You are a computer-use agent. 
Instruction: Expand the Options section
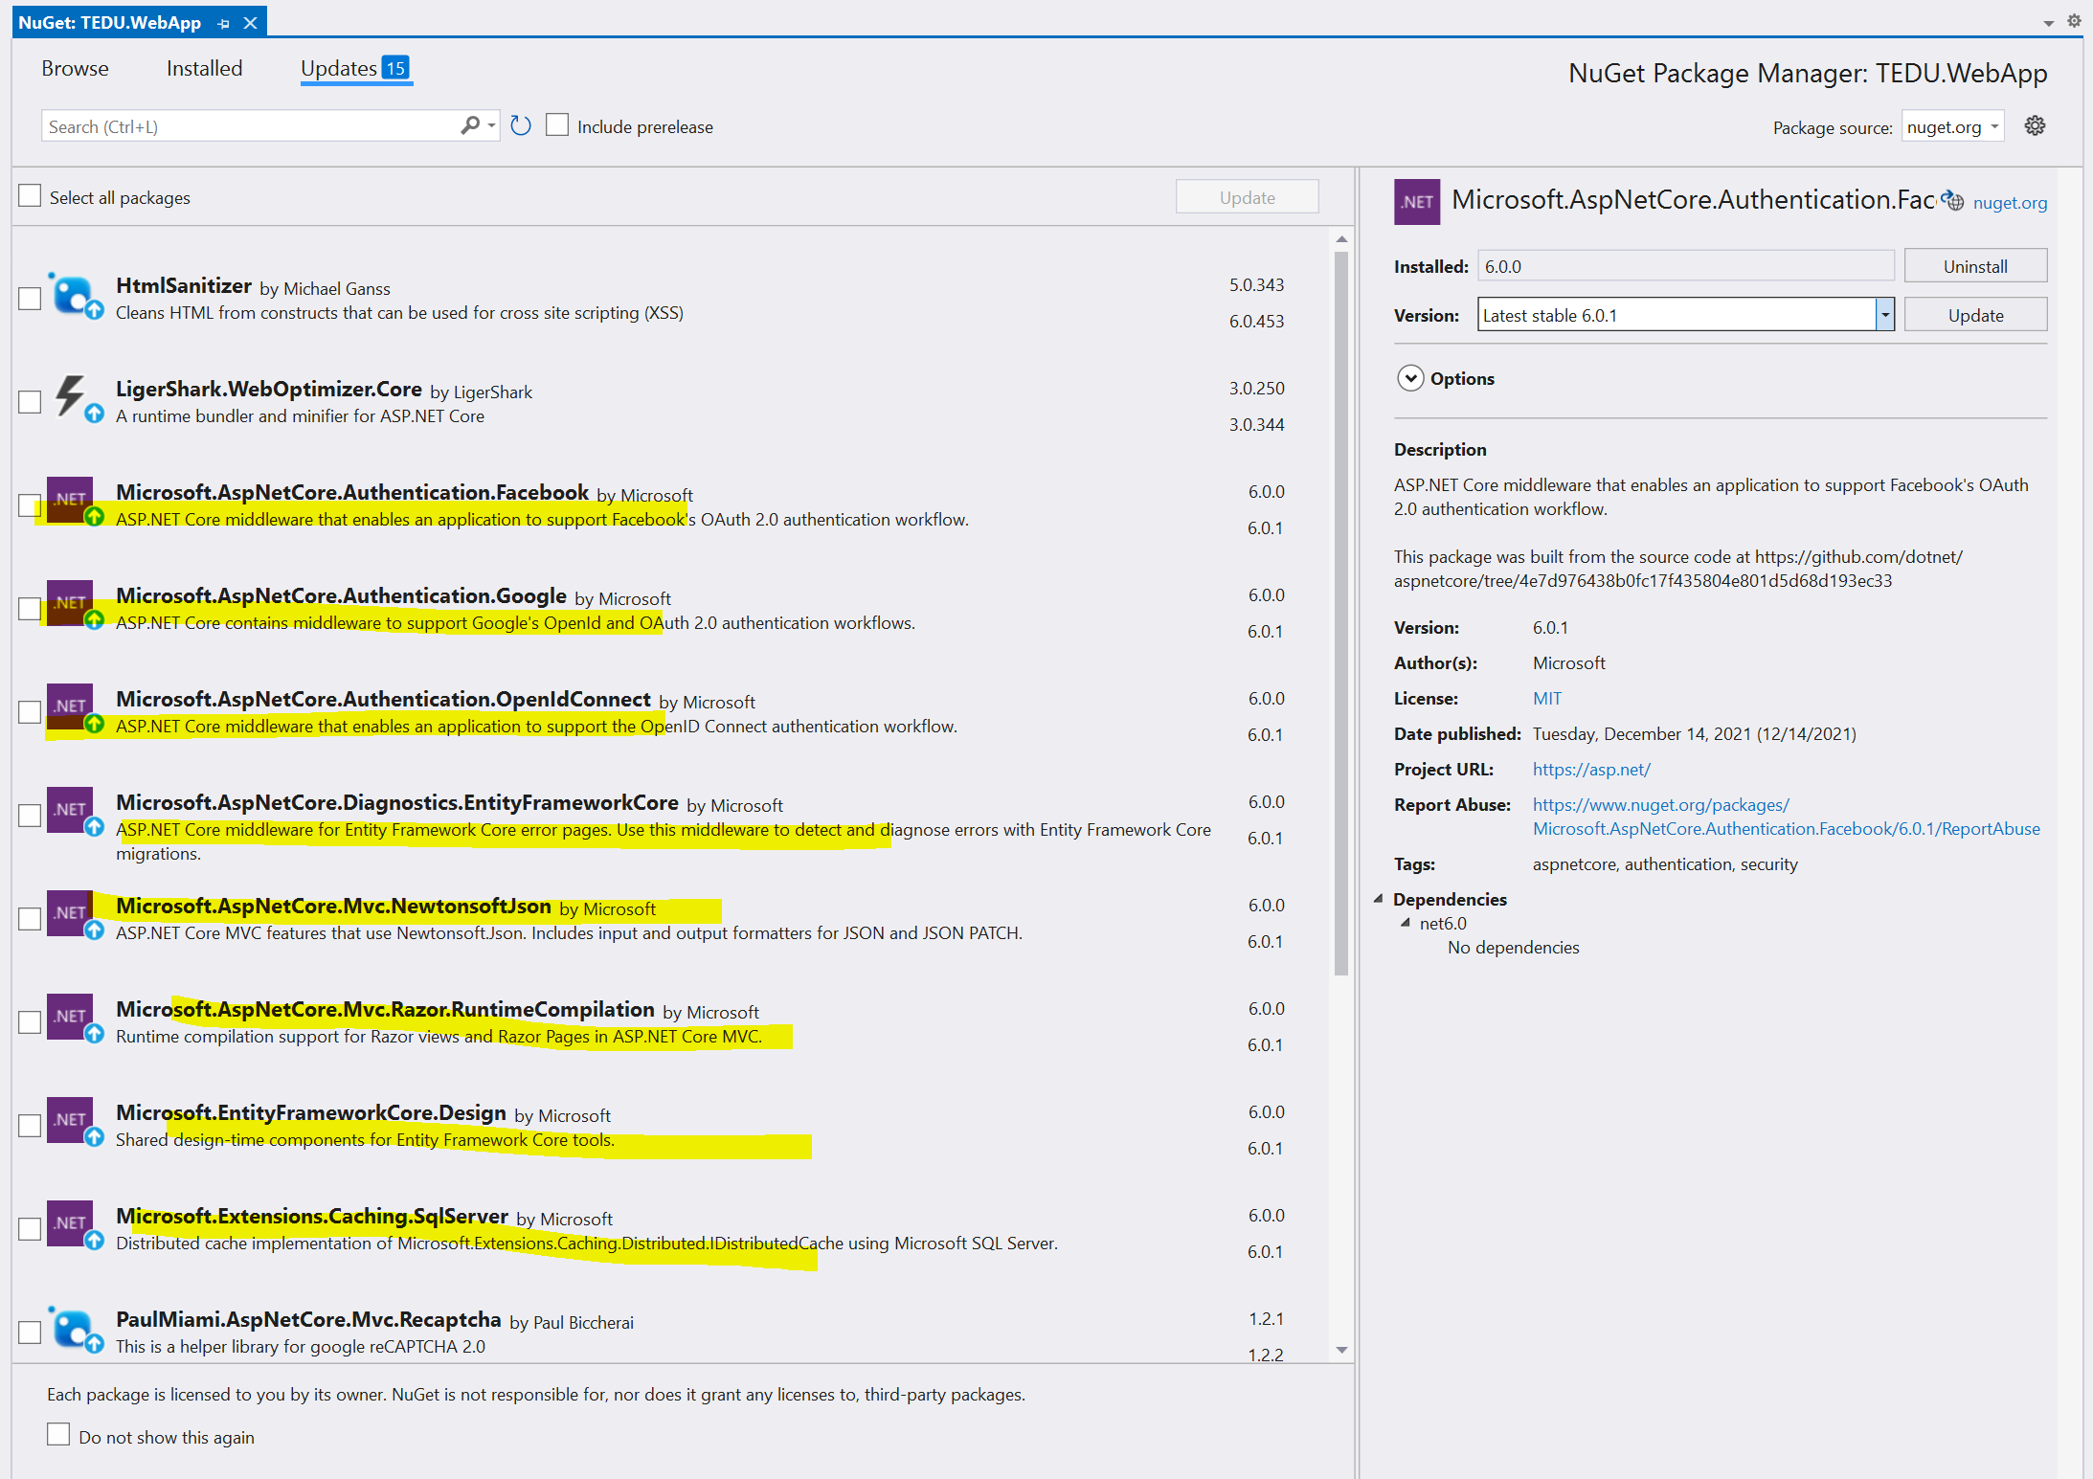[x=1409, y=378]
